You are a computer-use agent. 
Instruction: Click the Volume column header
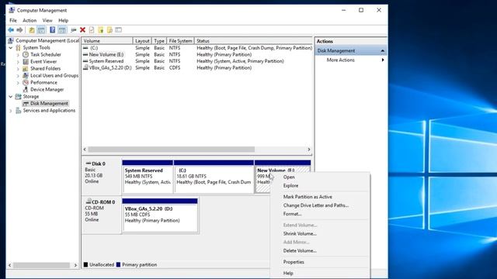click(107, 41)
